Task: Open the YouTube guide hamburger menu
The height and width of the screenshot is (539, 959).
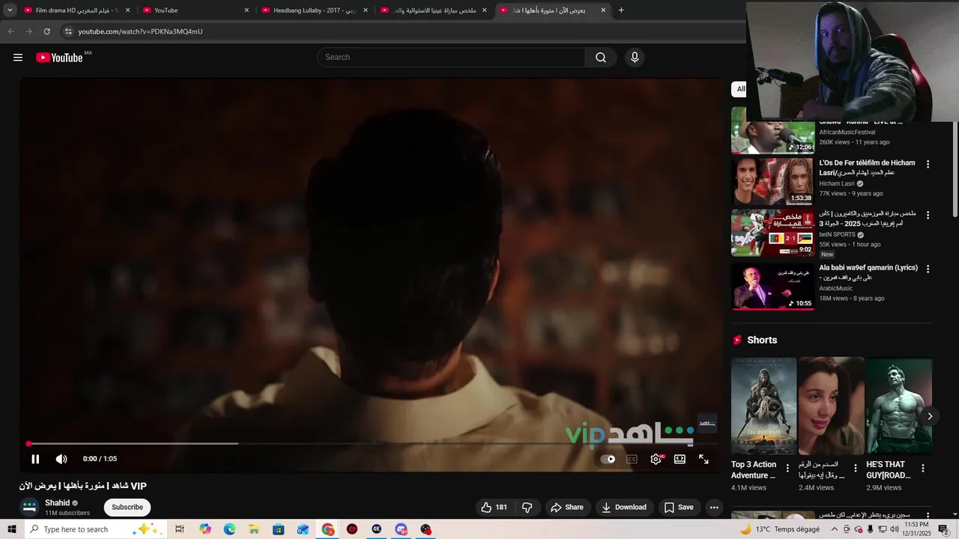Action: [18, 58]
